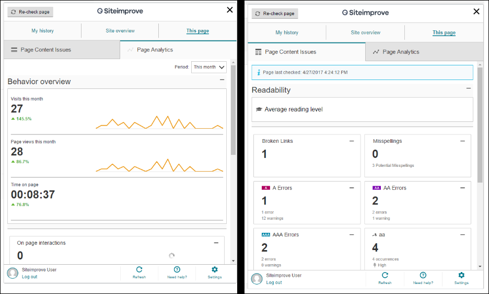Select Page Content Issues tab in right panel

click(x=307, y=52)
